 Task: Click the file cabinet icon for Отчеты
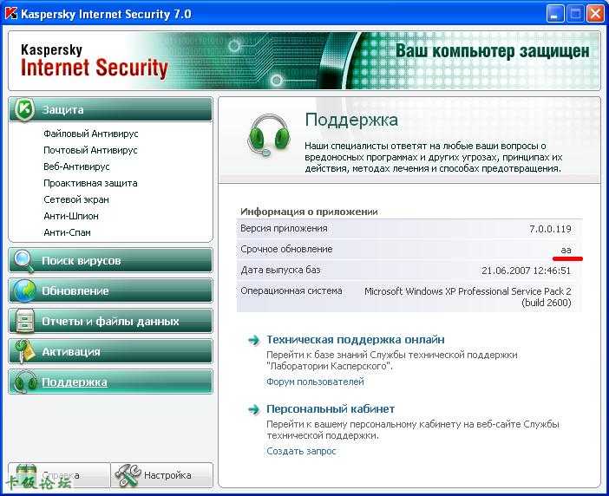coord(24,322)
